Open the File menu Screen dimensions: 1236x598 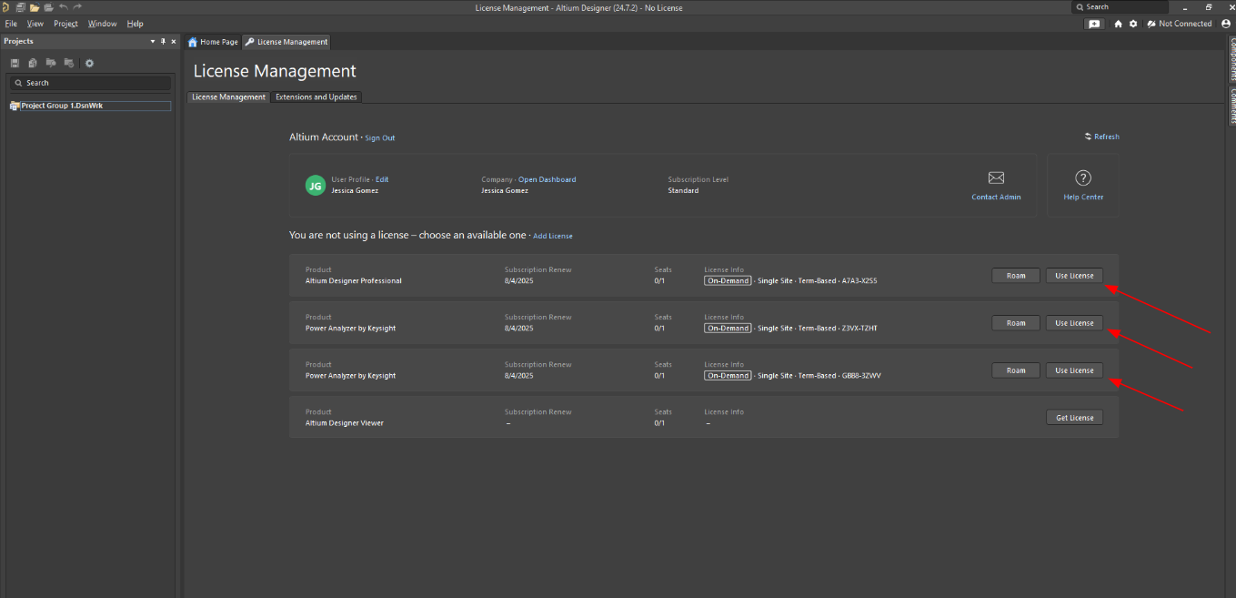tap(12, 24)
